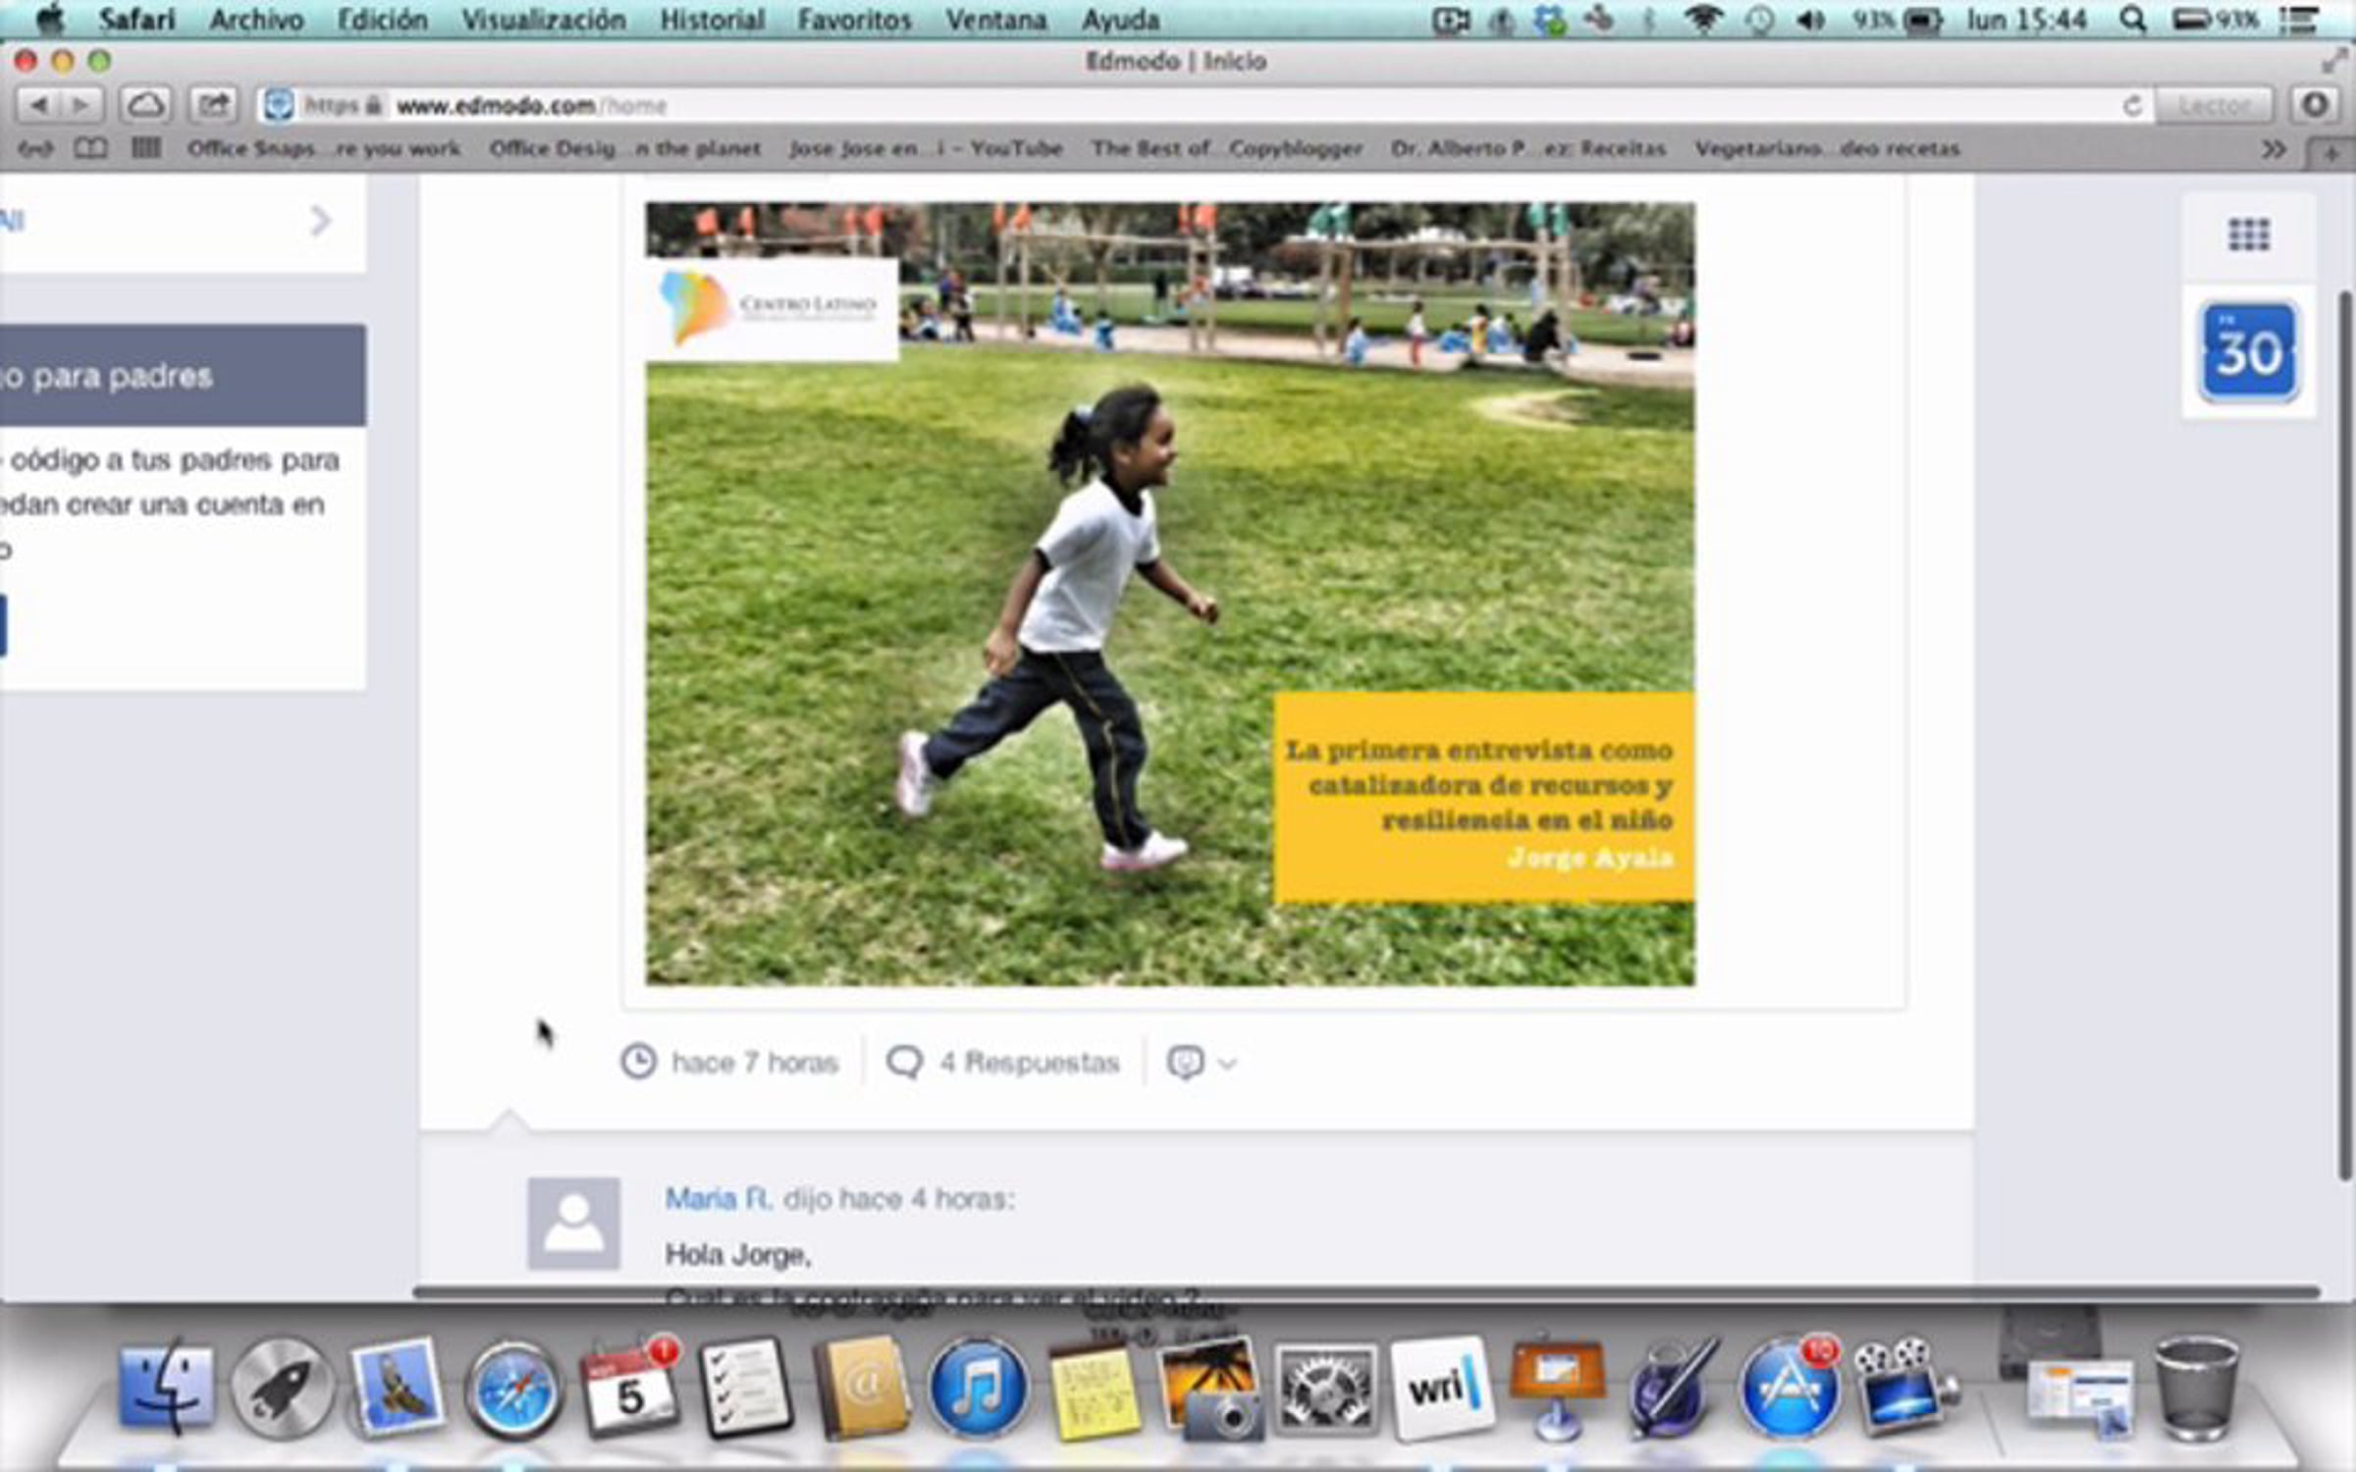The image size is (2356, 1472).
Task: Open the 4 Respuestas replies link
Action: [x=1029, y=1062]
